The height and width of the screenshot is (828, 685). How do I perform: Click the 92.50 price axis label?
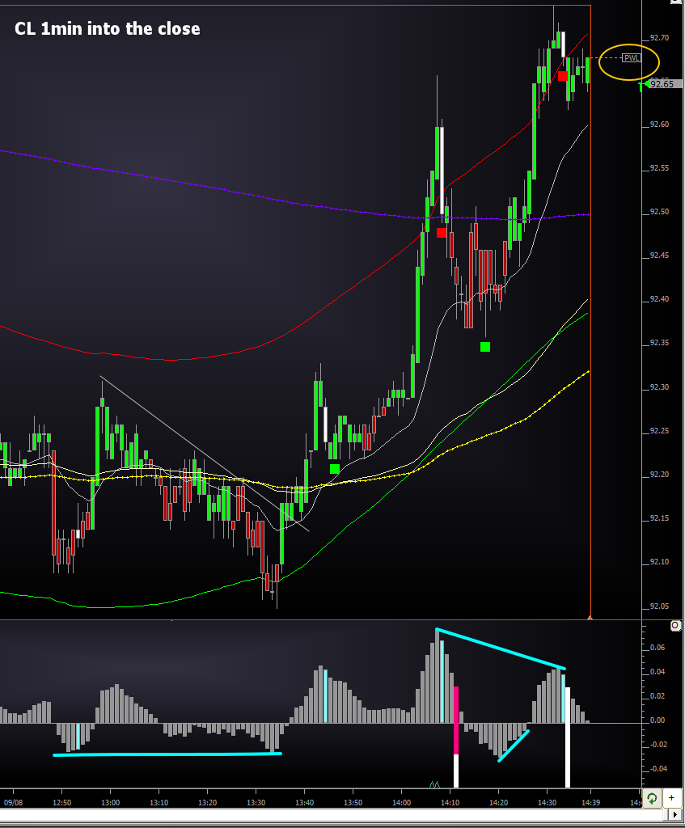tap(660, 212)
